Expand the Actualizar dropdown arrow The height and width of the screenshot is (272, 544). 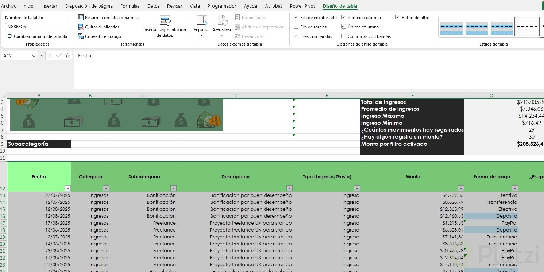(x=222, y=36)
